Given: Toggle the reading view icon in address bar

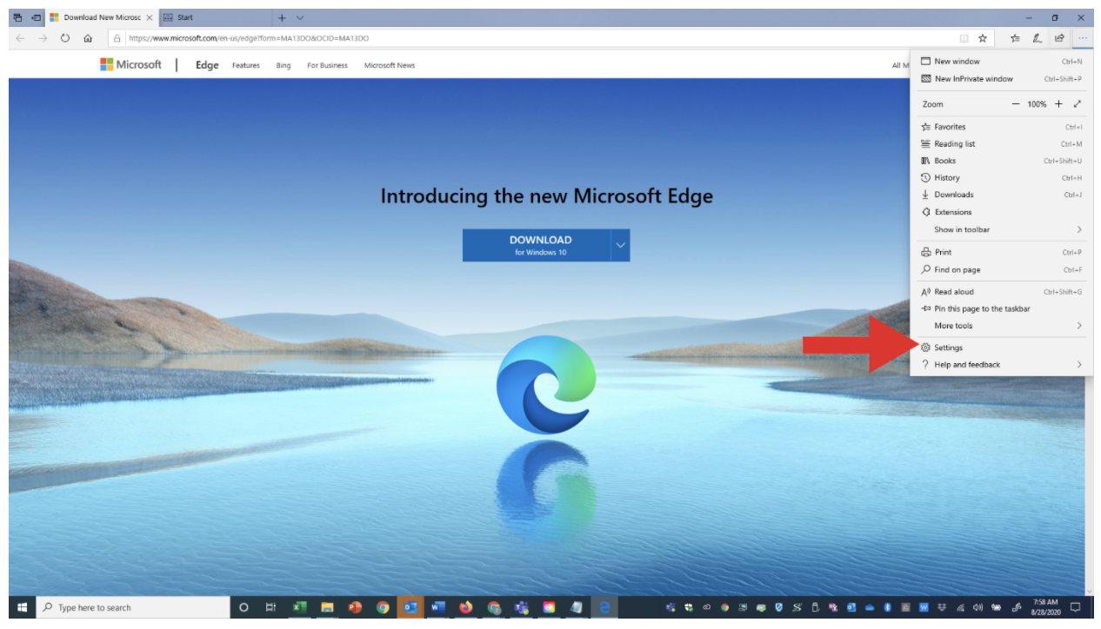Looking at the screenshot, I should pyautogui.click(x=964, y=38).
